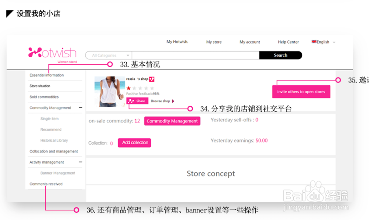Click the British flag language icon
This screenshot has width=369, height=220.
pos(314,42)
